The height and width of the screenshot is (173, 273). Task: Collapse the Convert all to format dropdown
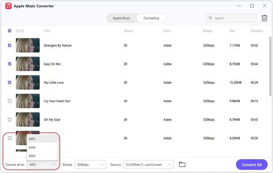coord(42,165)
